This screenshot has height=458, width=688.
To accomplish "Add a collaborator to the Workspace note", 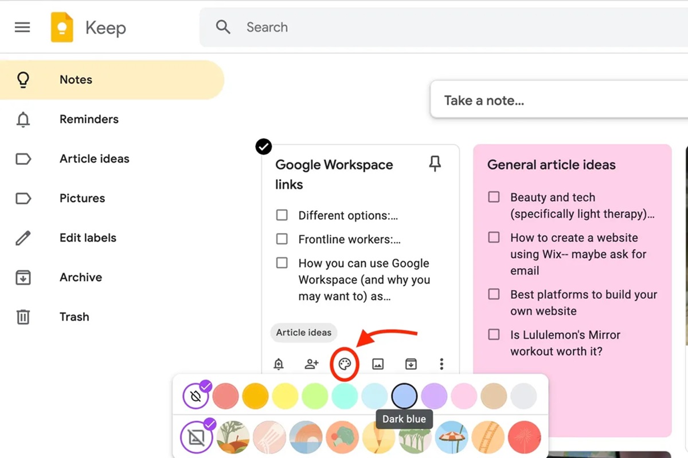I will (311, 364).
